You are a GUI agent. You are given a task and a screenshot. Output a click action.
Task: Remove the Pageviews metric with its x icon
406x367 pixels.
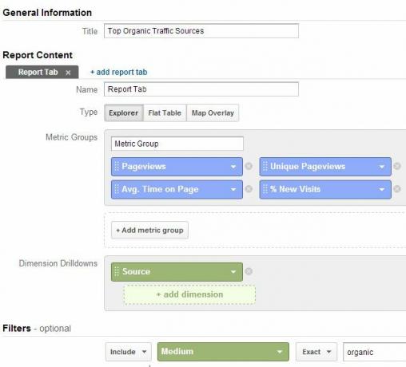(249, 166)
